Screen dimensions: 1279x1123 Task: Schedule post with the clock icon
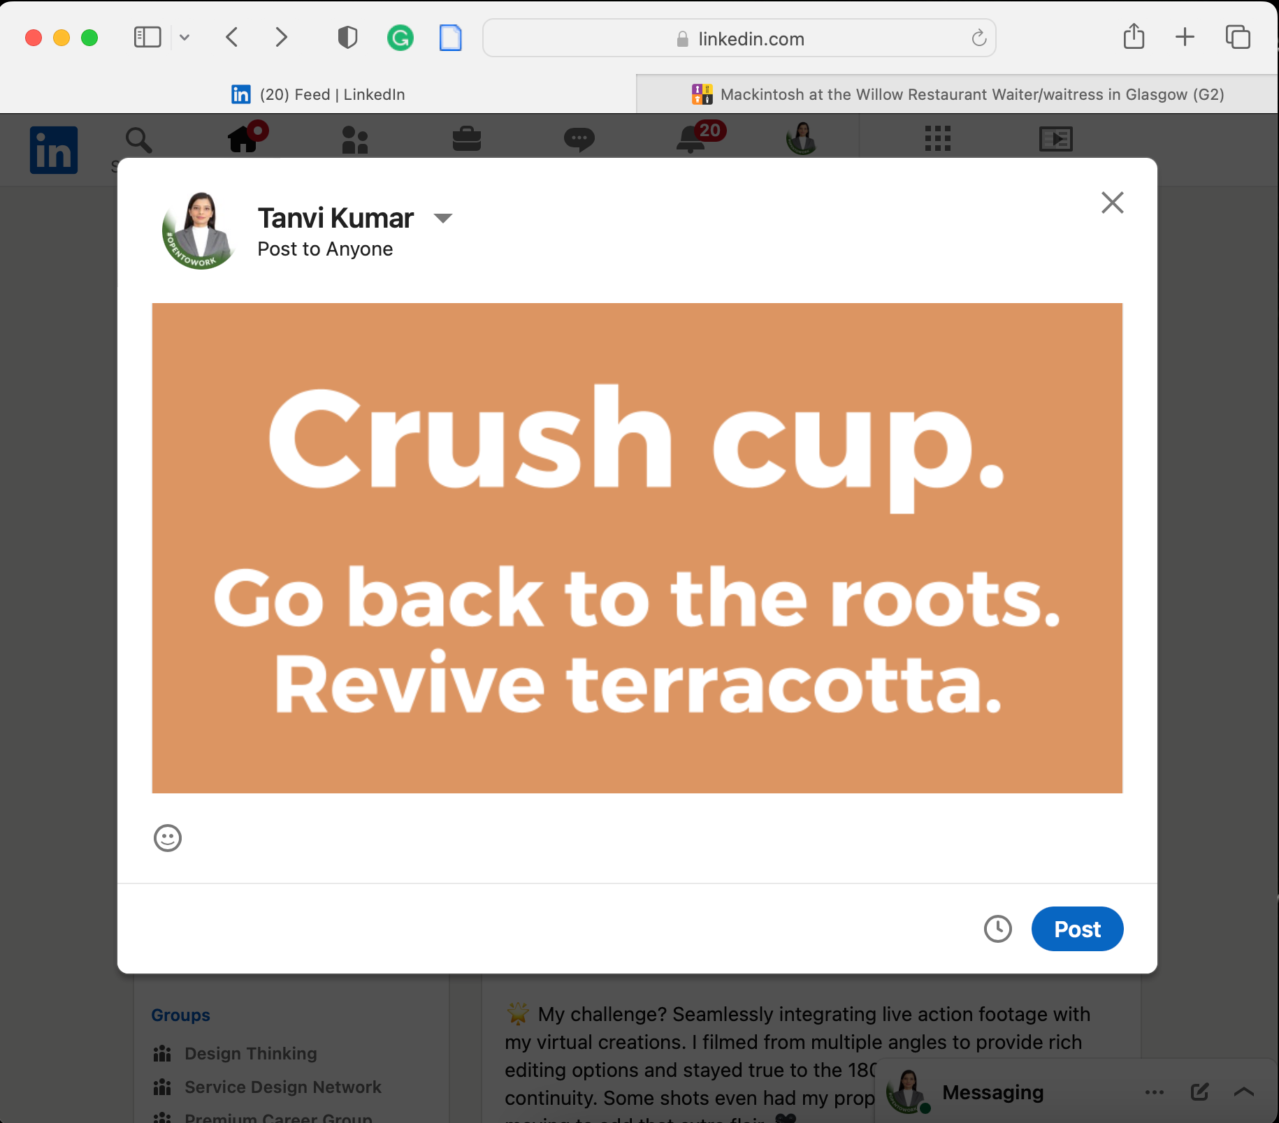[998, 929]
